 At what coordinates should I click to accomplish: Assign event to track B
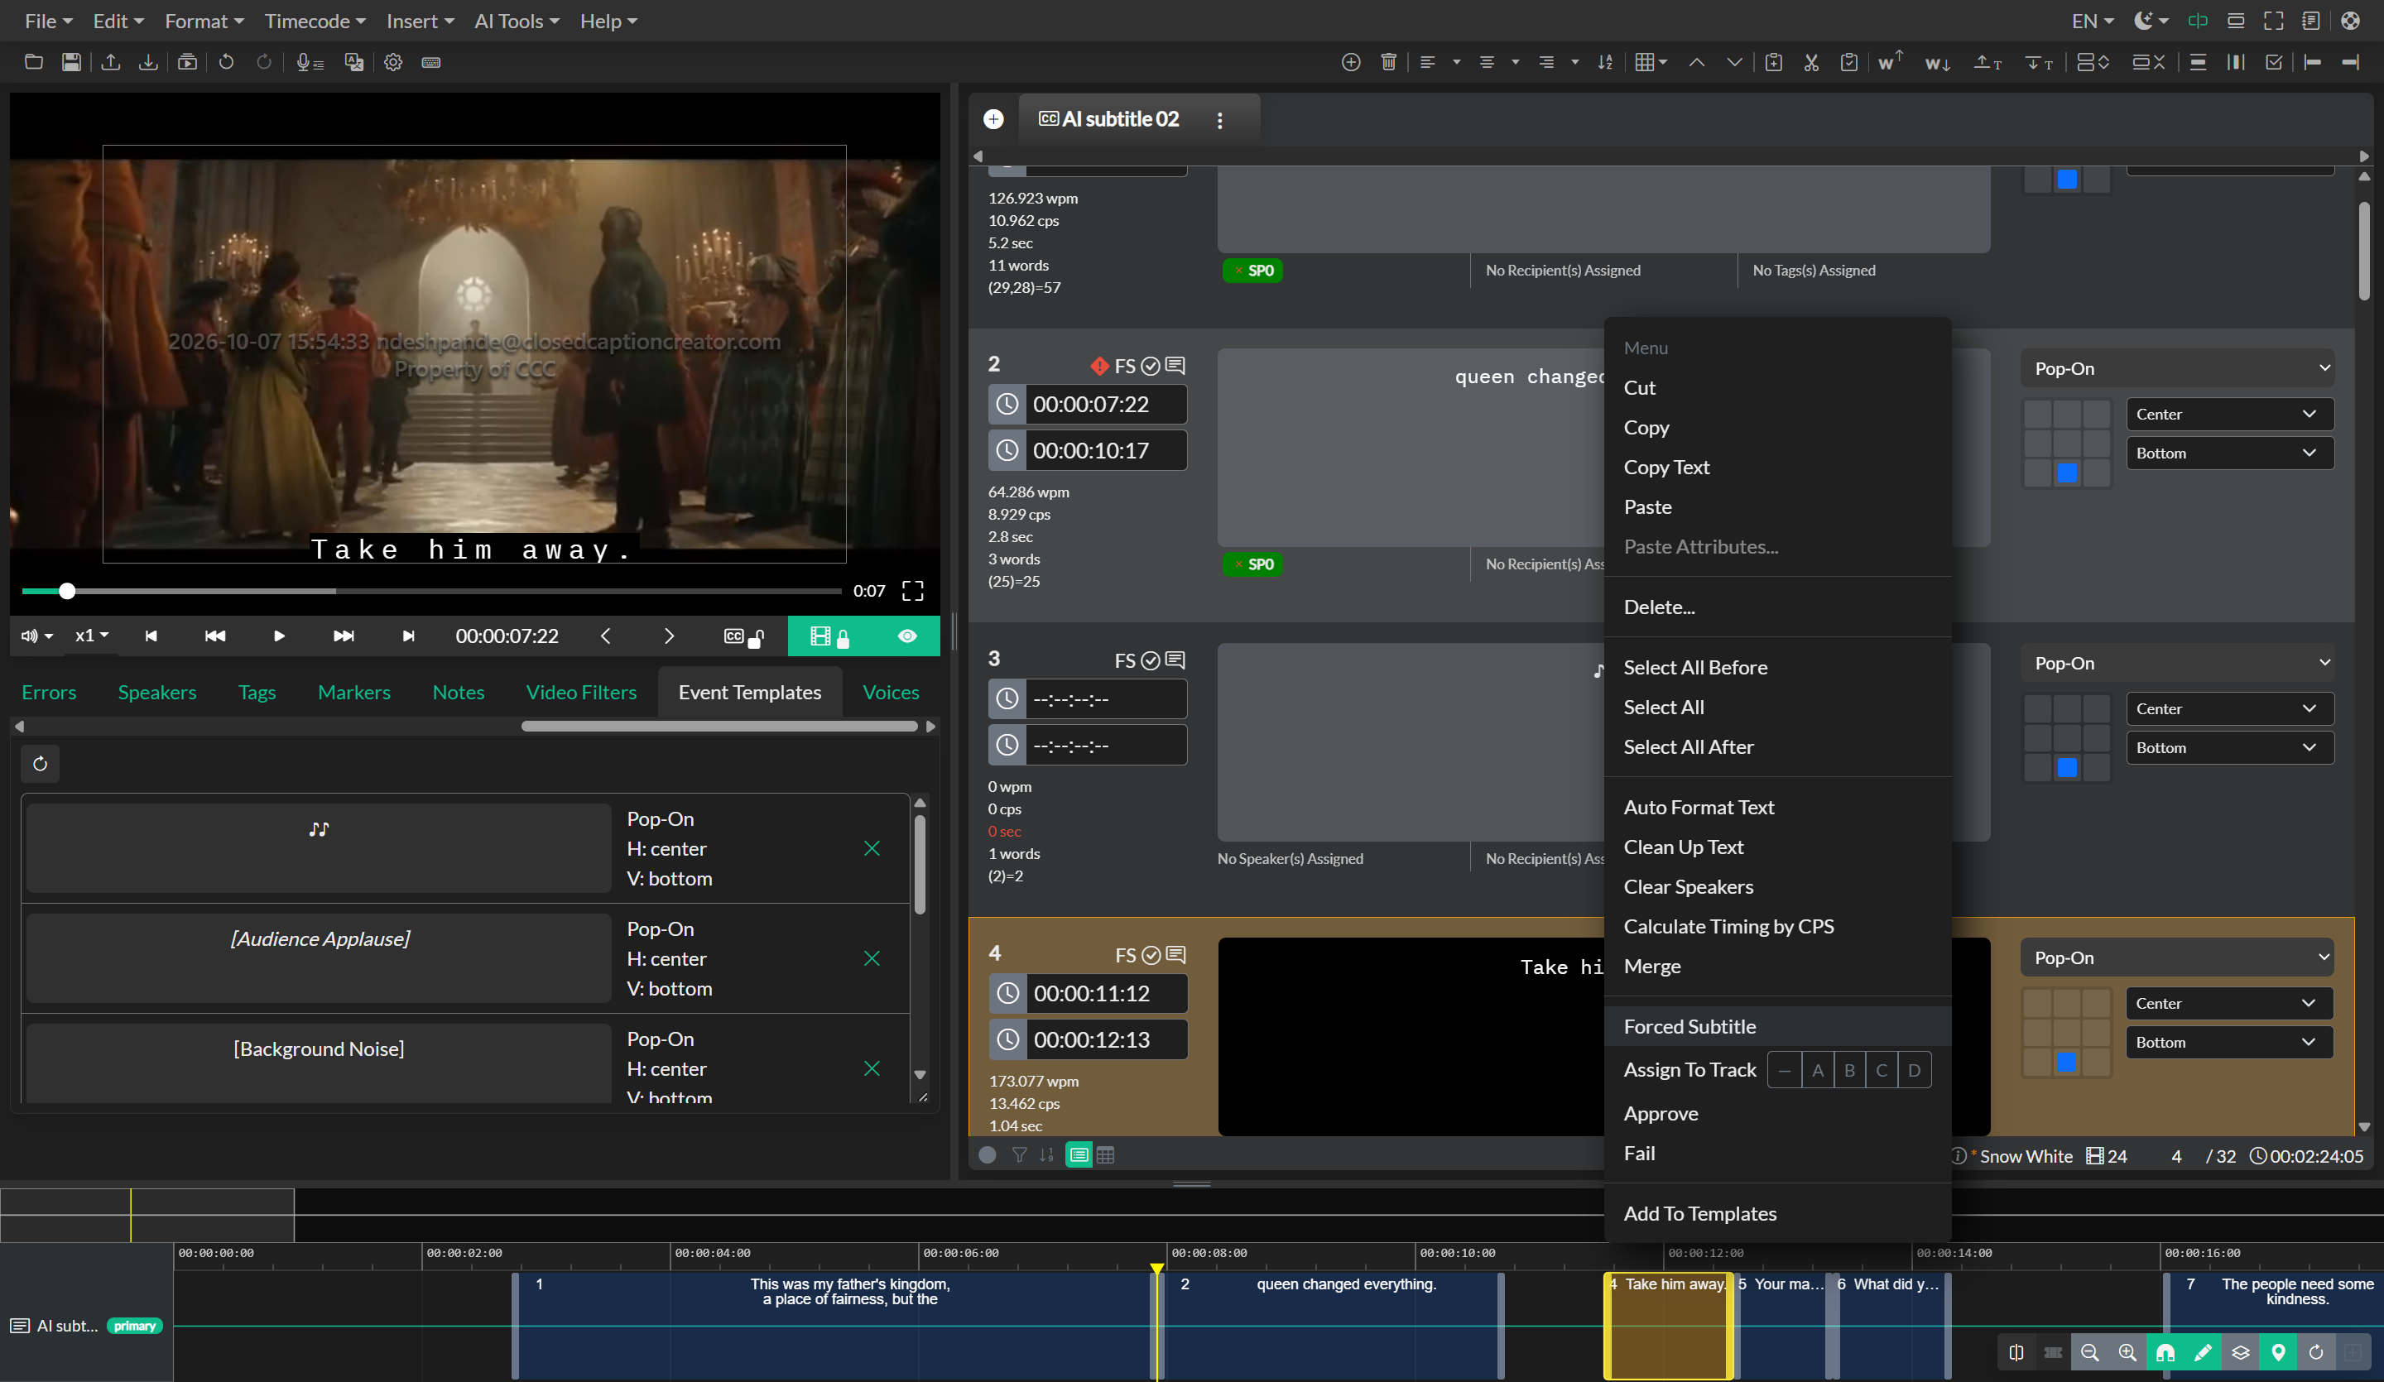tap(1849, 1070)
